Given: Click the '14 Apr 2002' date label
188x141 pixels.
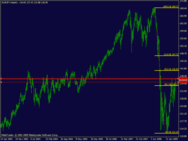Looking at the screenshot, I should tap(7, 139).
